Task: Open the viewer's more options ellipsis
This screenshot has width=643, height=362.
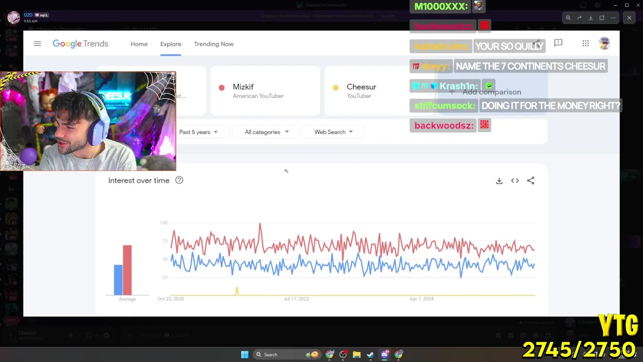Action: pyautogui.click(x=613, y=18)
